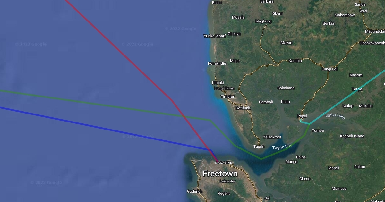Click the teal route endpoint at Pepel
Image resolution: width=385 pixels, height=202 pixels.
[301, 121]
